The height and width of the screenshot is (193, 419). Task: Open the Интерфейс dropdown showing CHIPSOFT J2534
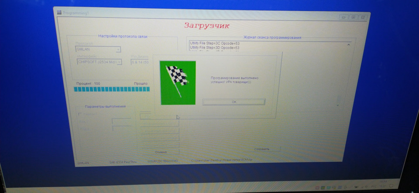point(99,62)
